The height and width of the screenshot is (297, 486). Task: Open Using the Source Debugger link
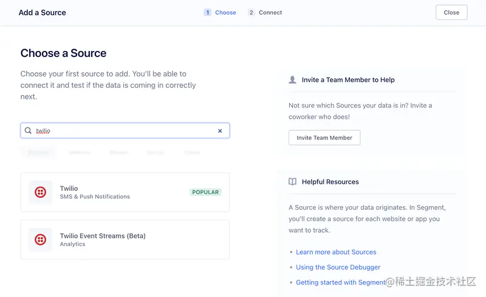pyautogui.click(x=338, y=267)
